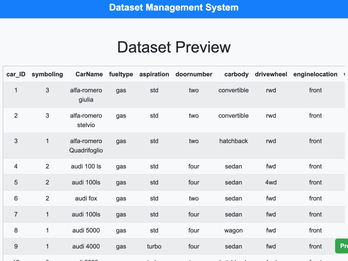Select the 'audi 4000' cell
348x261 pixels.
pos(86,246)
